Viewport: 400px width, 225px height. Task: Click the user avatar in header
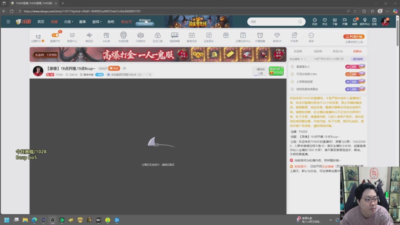pyautogui.click(x=385, y=21)
